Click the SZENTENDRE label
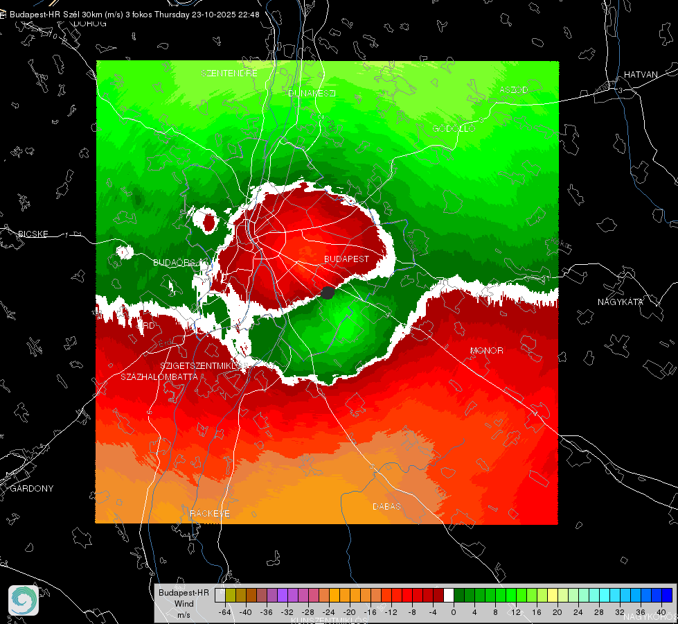678x624 pixels. point(229,73)
